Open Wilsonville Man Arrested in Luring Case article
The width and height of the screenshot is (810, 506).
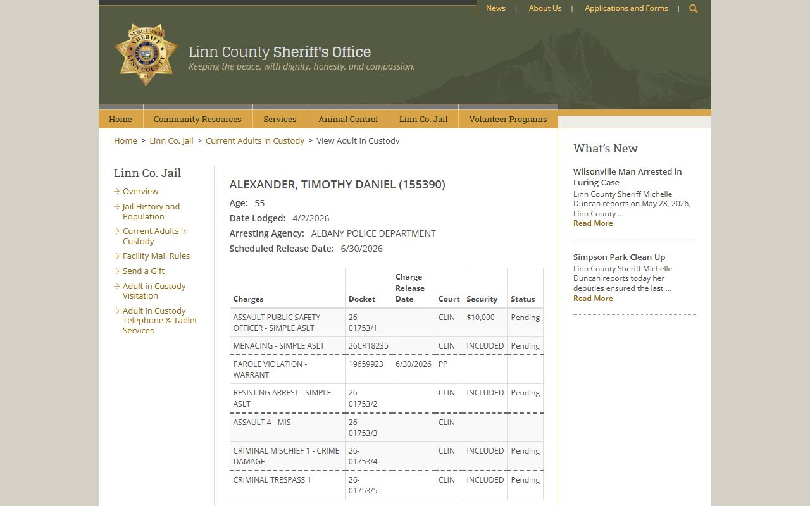627,176
